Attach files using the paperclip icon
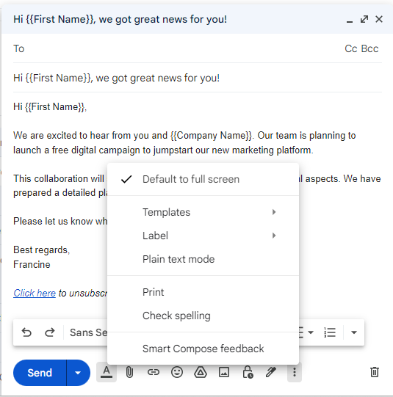The image size is (393, 397). [129, 373]
